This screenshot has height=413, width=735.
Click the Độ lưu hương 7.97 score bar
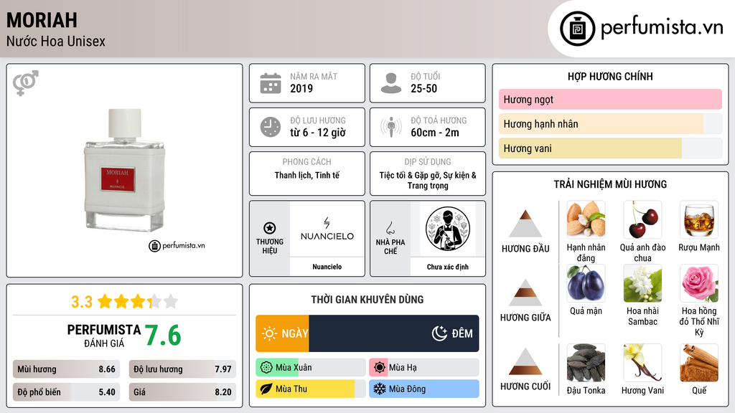coord(182,369)
